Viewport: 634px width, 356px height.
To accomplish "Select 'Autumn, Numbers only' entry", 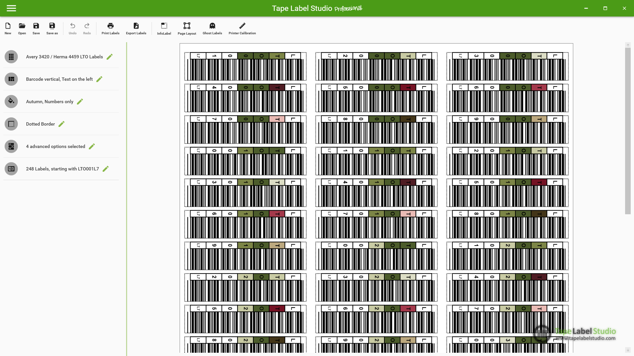I will (50, 102).
